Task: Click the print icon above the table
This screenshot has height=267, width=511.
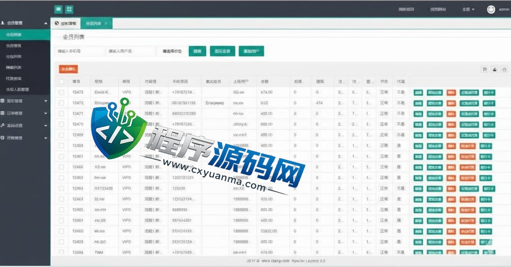Action: [505, 69]
